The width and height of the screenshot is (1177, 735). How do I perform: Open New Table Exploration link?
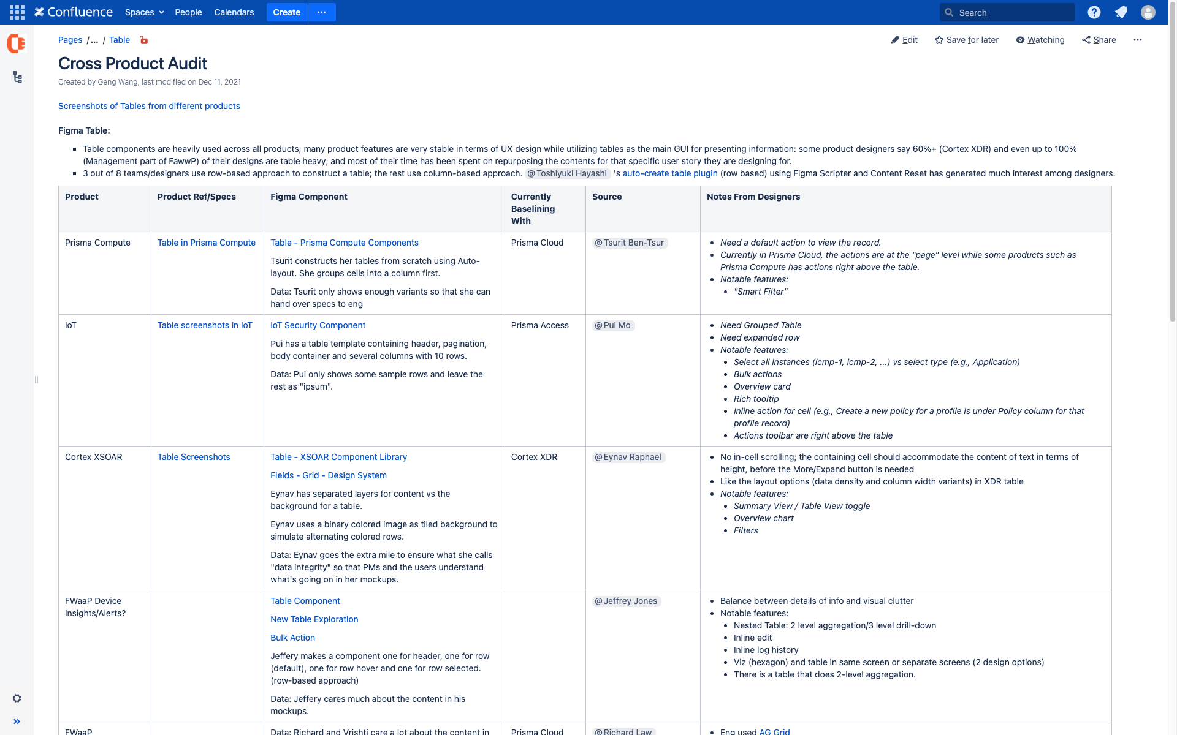[x=314, y=619]
